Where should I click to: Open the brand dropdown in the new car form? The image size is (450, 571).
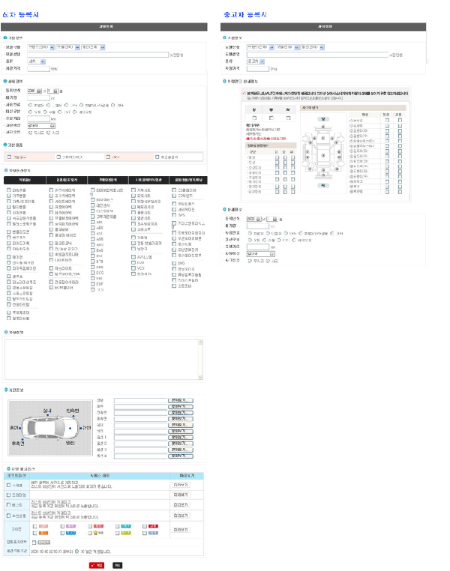[41, 47]
